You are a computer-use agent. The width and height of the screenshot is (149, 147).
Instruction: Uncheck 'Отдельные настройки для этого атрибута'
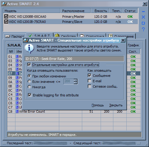[x=29, y=65]
